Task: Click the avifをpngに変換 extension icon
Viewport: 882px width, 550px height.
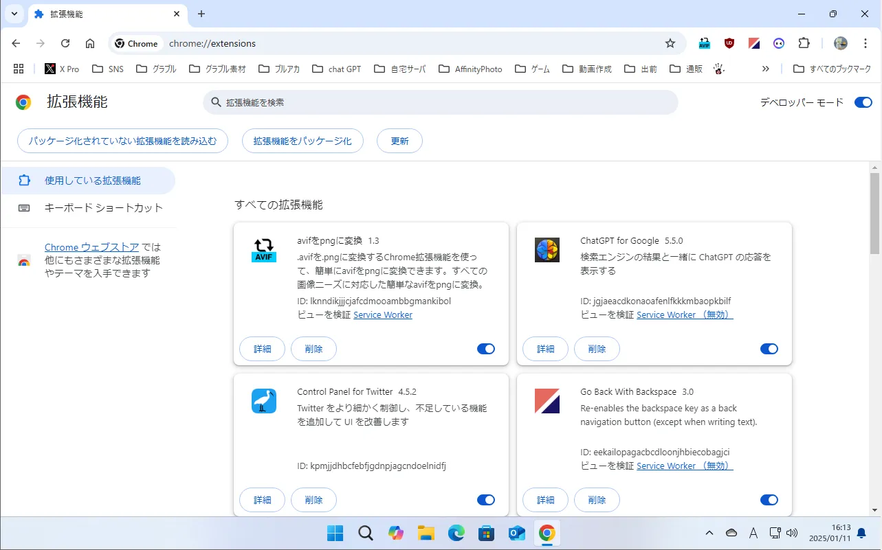Action: point(264,250)
